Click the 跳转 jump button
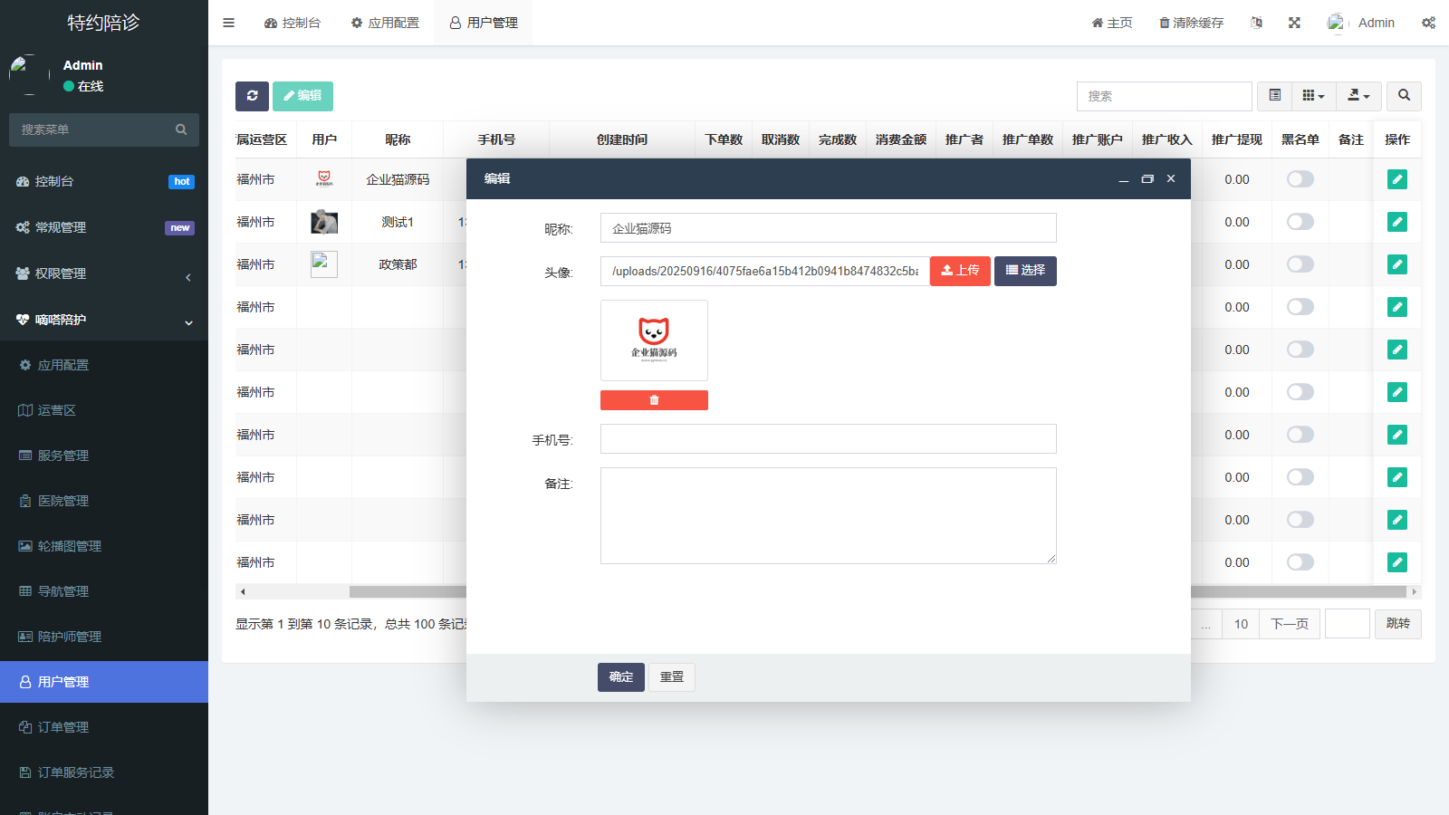1449x815 pixels. tap(1398, 624)
